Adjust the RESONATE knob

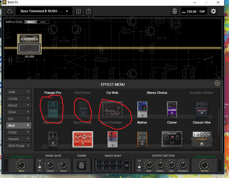click(x=183, y=165)
